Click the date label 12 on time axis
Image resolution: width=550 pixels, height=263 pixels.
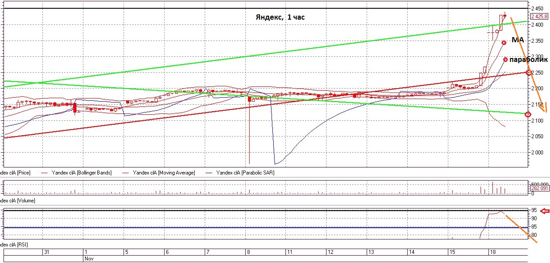pyautogui.click(x=330, y=252)
